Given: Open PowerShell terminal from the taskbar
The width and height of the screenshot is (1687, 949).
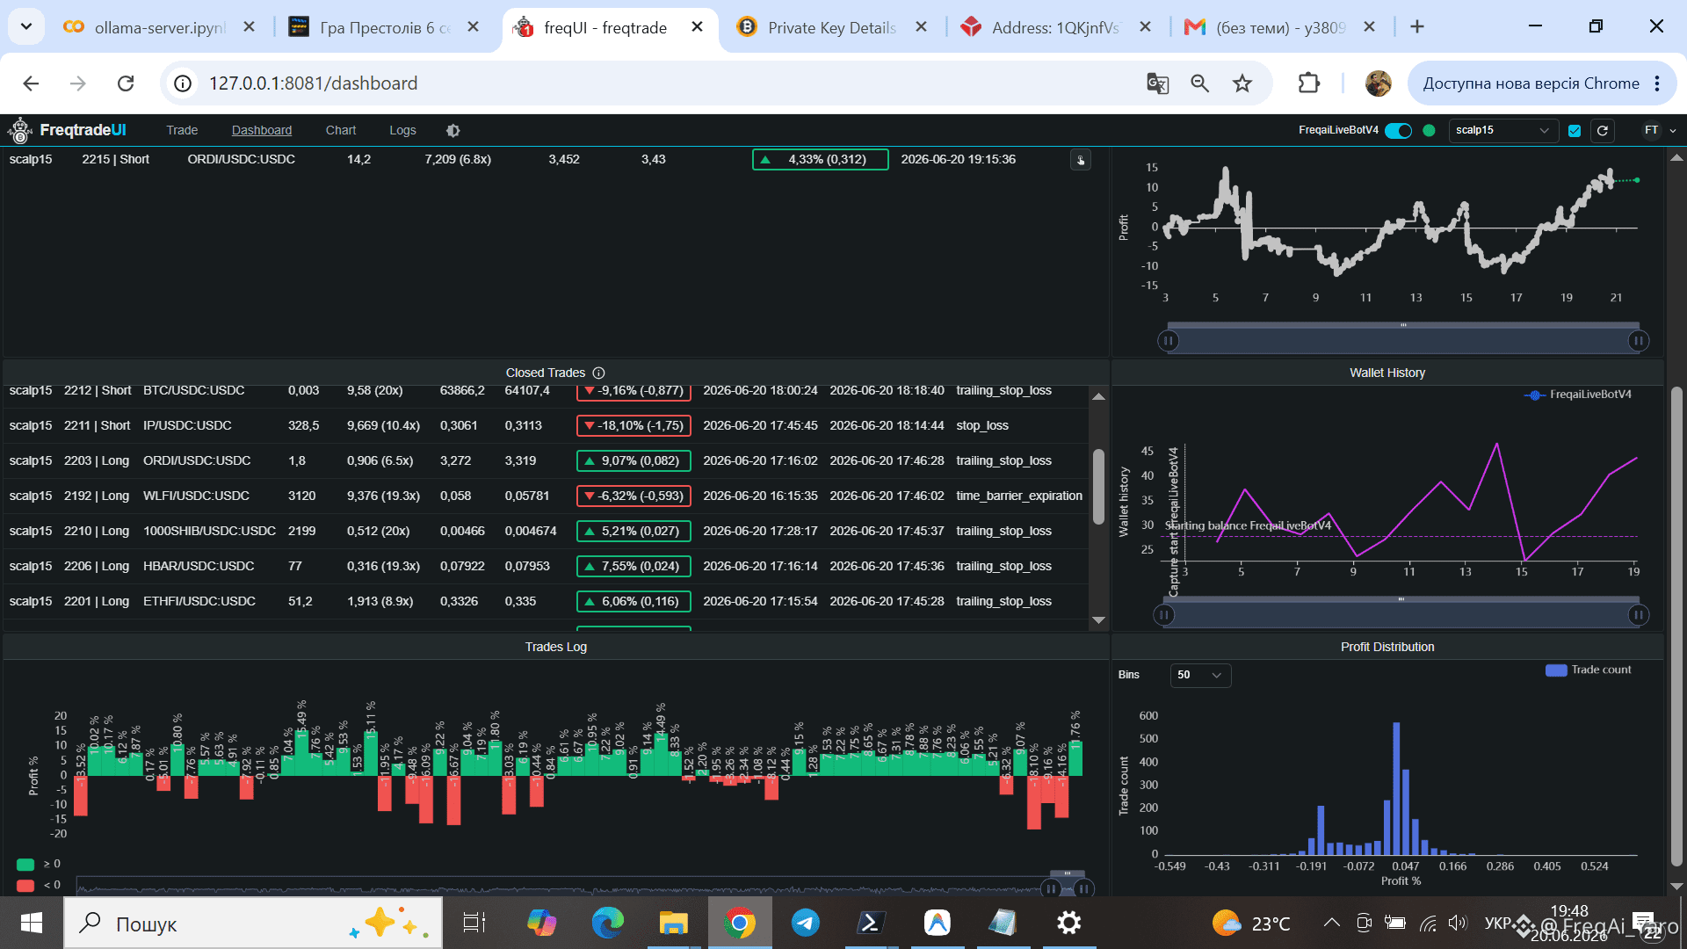Looking at the screenshot, I should coord(870,923).
